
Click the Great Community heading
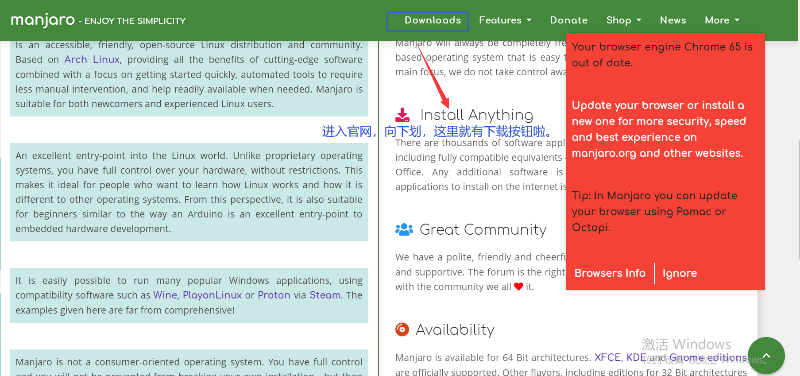(483, 229)
